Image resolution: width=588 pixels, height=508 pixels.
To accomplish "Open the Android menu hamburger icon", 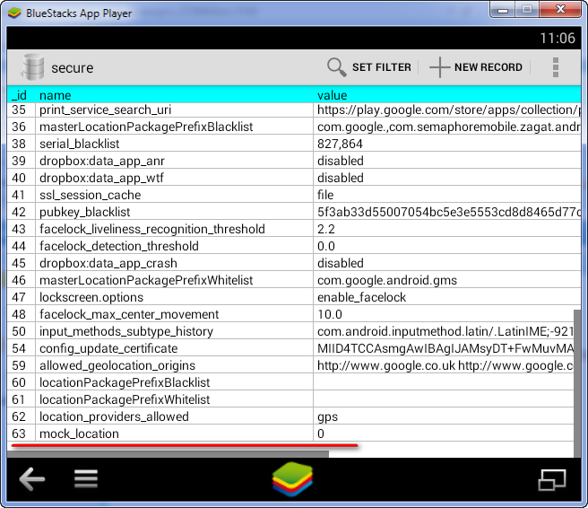I will click(x=86, y=479).
